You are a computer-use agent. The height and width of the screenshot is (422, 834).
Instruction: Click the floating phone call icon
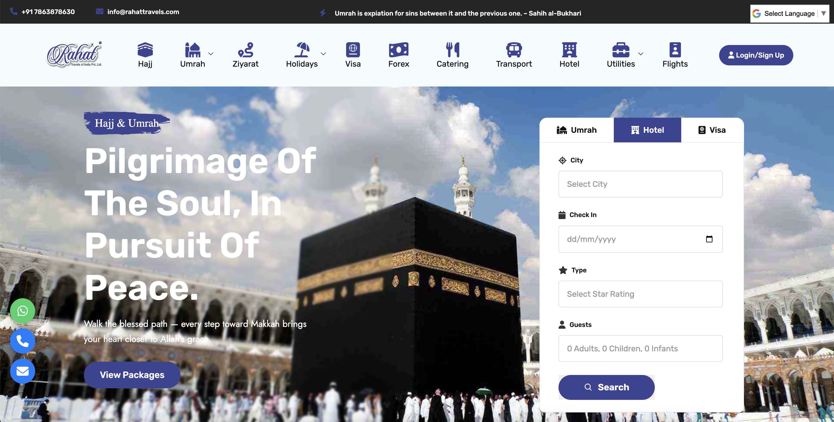point(22,341)
